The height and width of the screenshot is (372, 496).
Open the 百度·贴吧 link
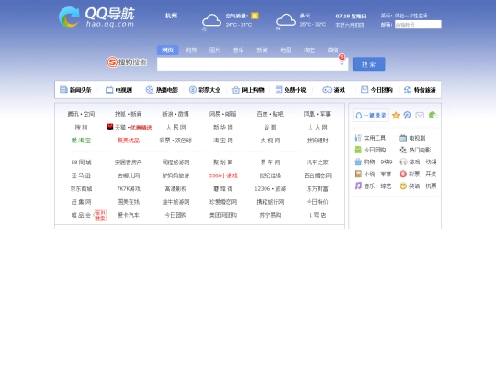pos(270,114)
